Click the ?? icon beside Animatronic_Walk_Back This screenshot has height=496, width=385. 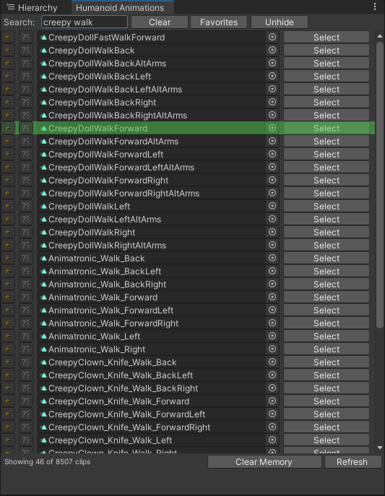pos(25,258)
